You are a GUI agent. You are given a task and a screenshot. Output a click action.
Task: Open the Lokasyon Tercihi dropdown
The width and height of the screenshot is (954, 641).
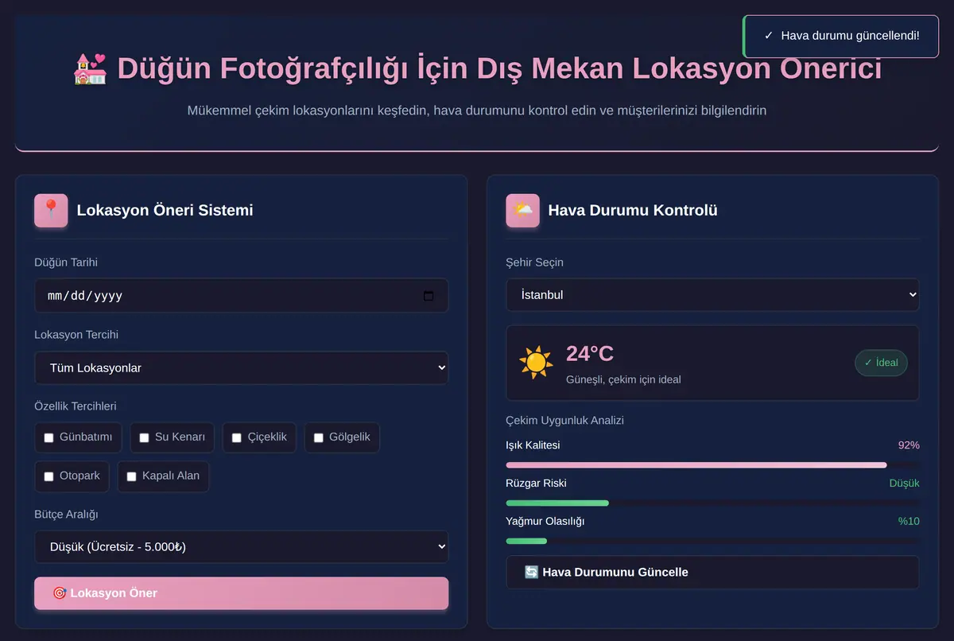point(241,368)
